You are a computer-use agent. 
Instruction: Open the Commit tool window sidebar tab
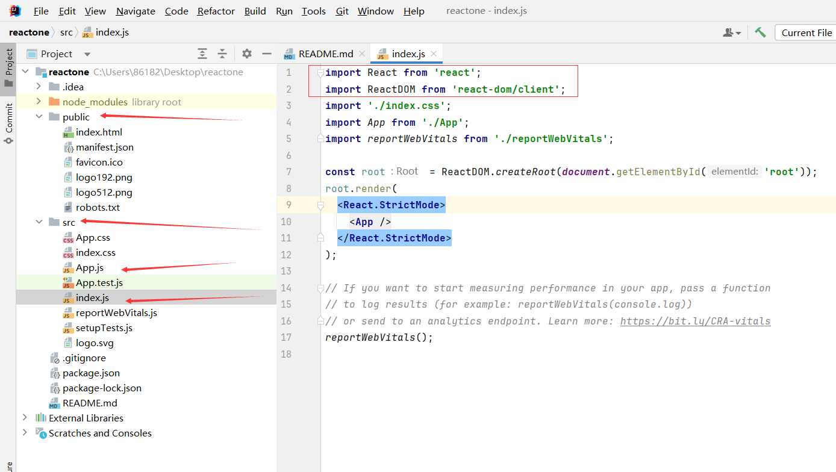(8, 123)
